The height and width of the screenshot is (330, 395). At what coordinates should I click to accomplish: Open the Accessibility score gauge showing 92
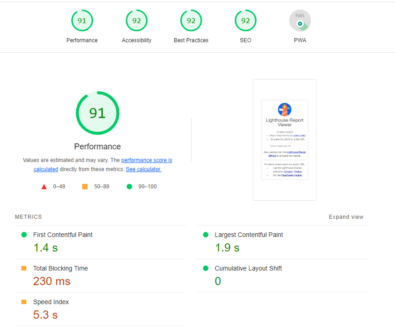pos(137,20)
